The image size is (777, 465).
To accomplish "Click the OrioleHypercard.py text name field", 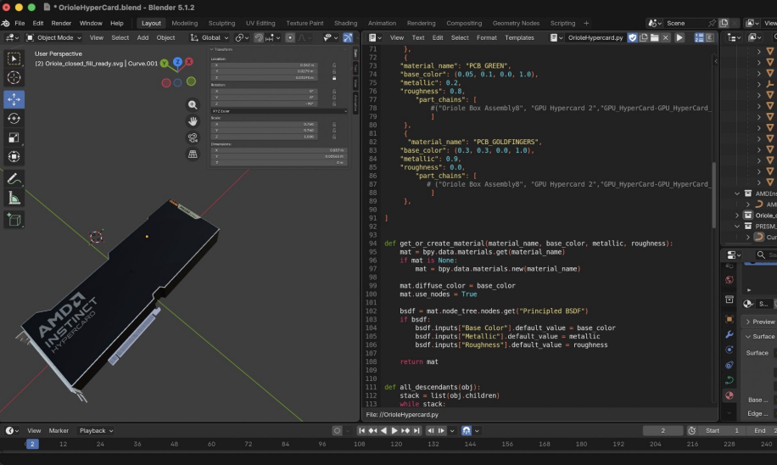I will [x=595, y=37].
